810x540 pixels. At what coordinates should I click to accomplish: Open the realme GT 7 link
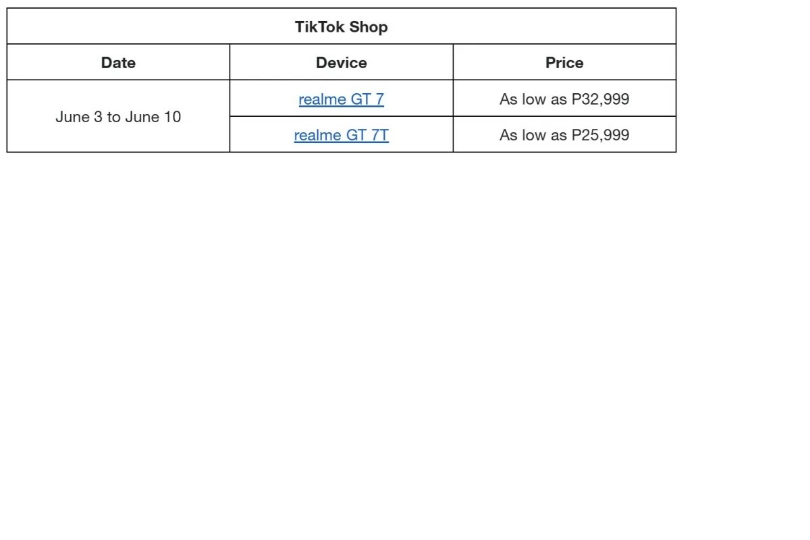coord(341,99)
